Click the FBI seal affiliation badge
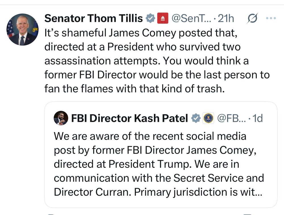Viewport: 284px width, 215px height. point(208,118)
